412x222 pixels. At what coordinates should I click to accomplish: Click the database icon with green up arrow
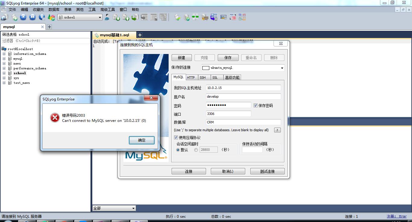pyautogui.click(x=126, y=17)
